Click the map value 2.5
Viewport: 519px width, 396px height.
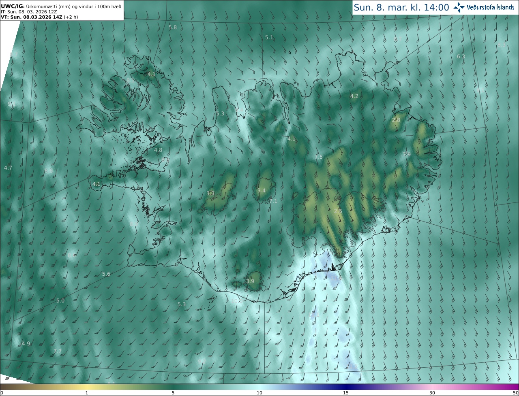338,211
